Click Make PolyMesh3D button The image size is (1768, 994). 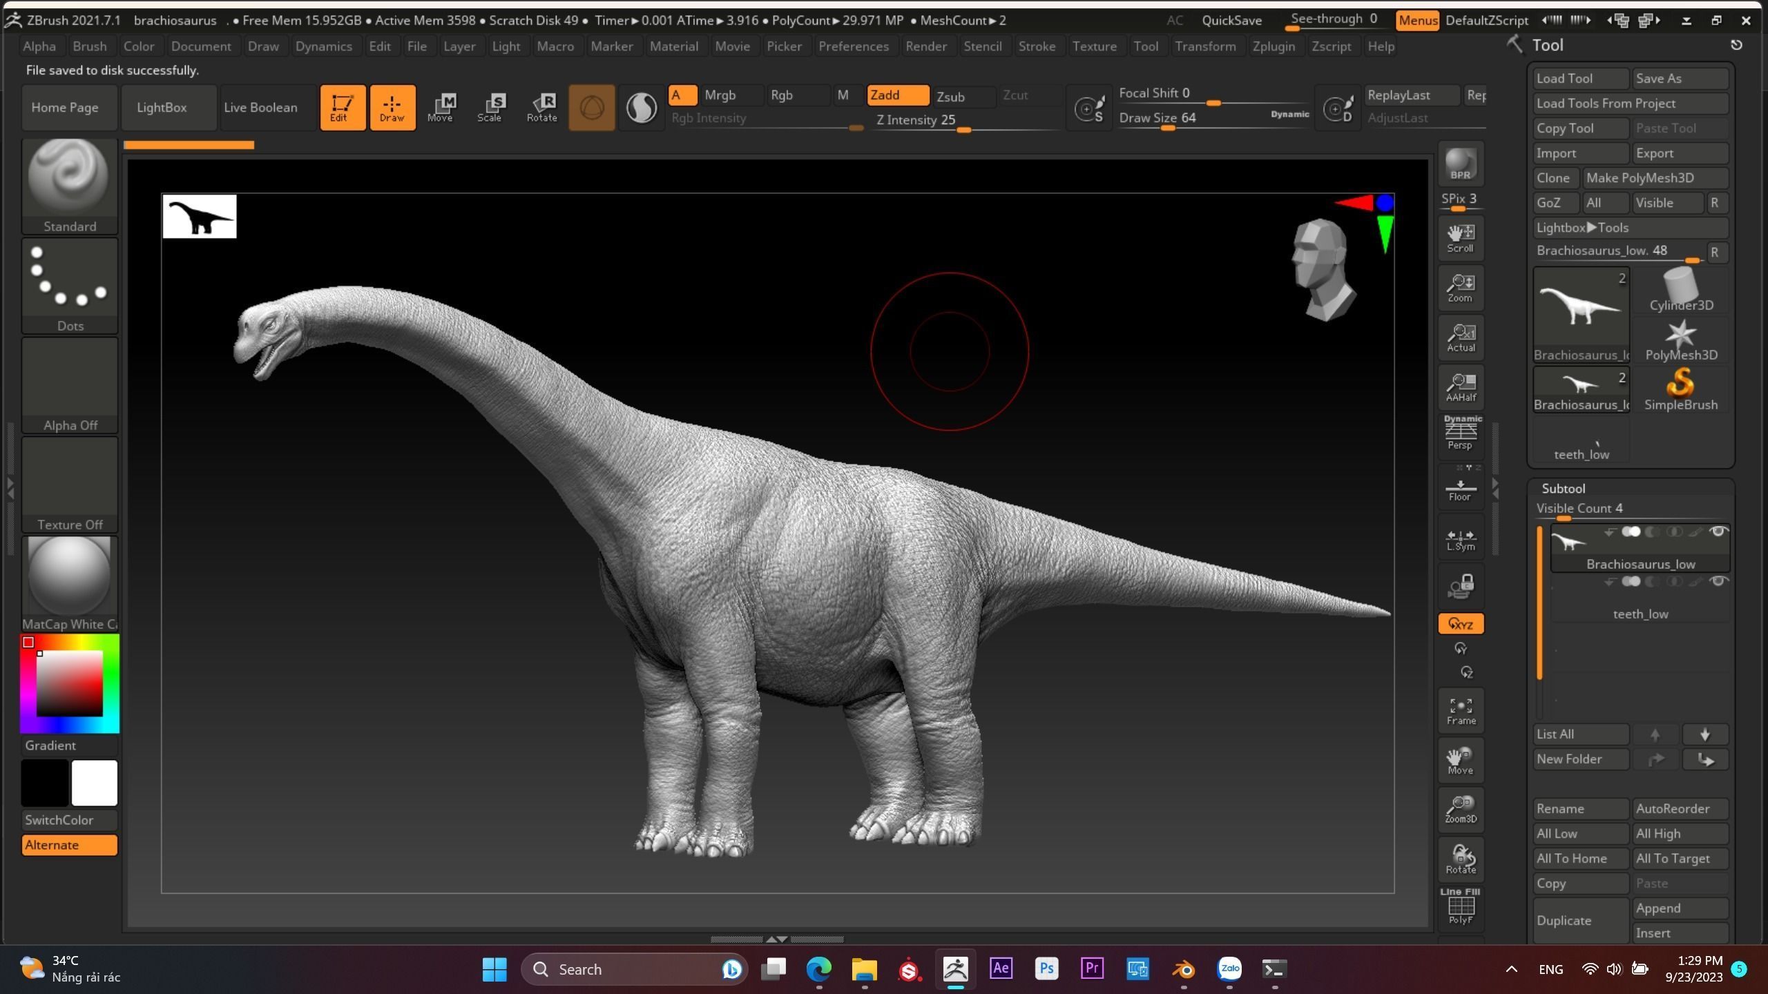pos(1655,178)
